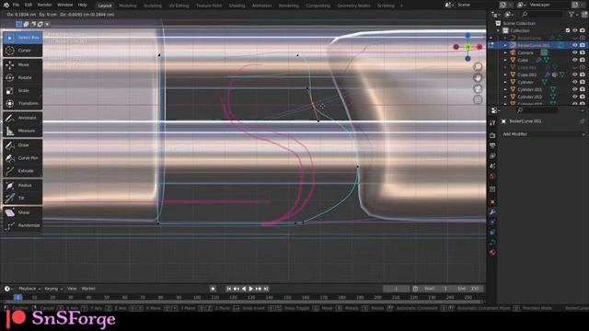Screen dimensions: 589x331
Task: Select the Extrude tool
Action: (22, 171)
